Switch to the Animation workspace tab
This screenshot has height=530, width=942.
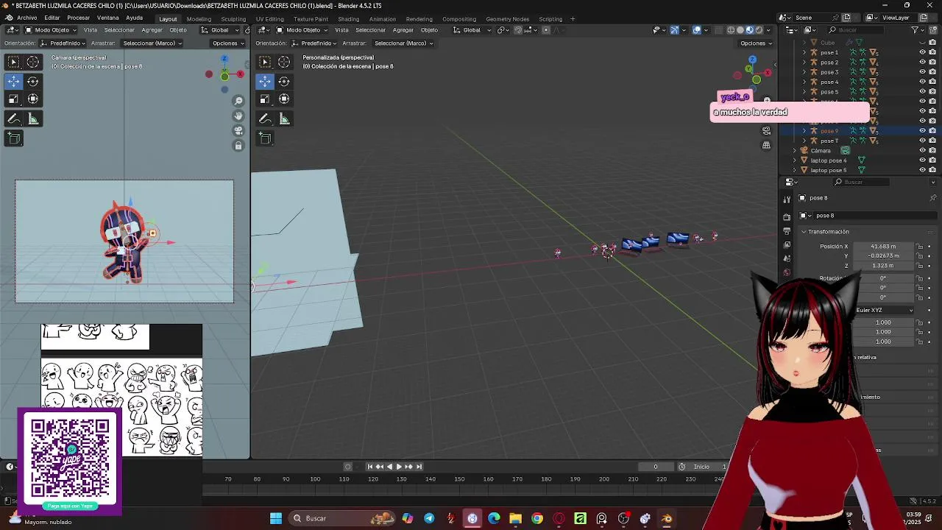(x=383, y=19)
